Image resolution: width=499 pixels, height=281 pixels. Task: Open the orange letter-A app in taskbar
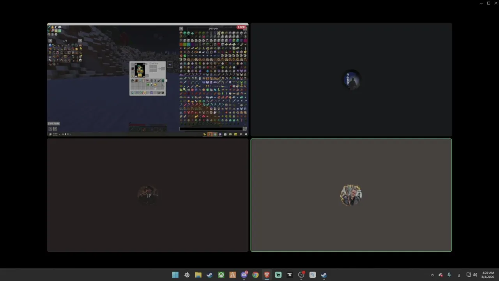(232, 275)
